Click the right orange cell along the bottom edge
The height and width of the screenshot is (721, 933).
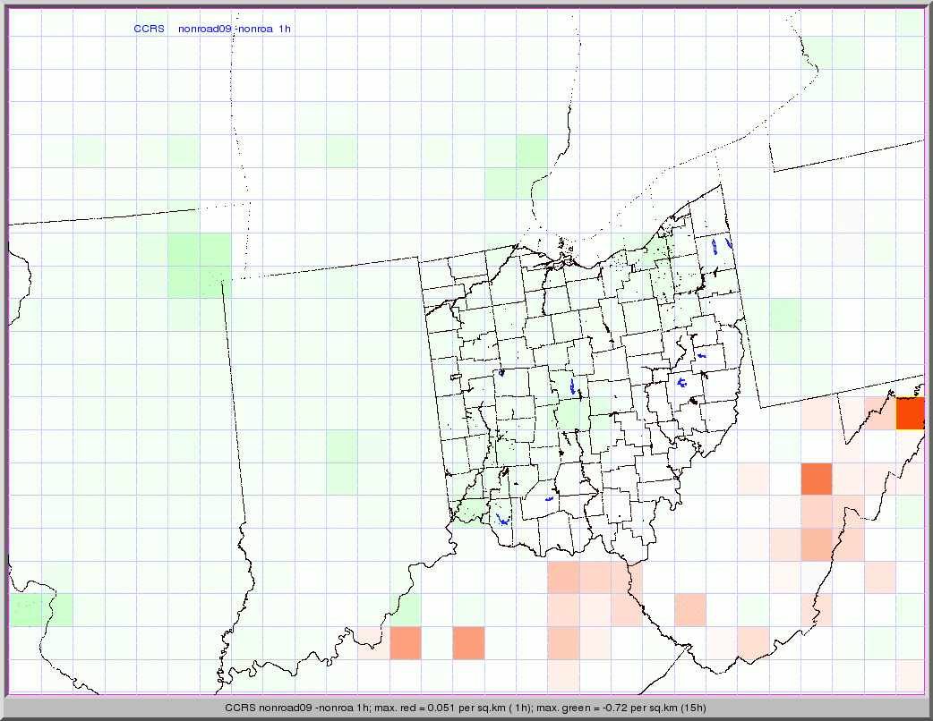(x=468, y=643)
